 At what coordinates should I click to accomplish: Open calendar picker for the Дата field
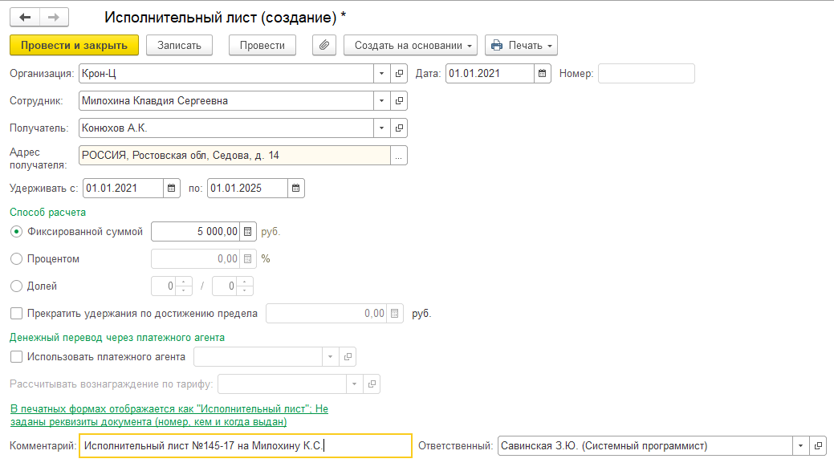click(543, 74)
